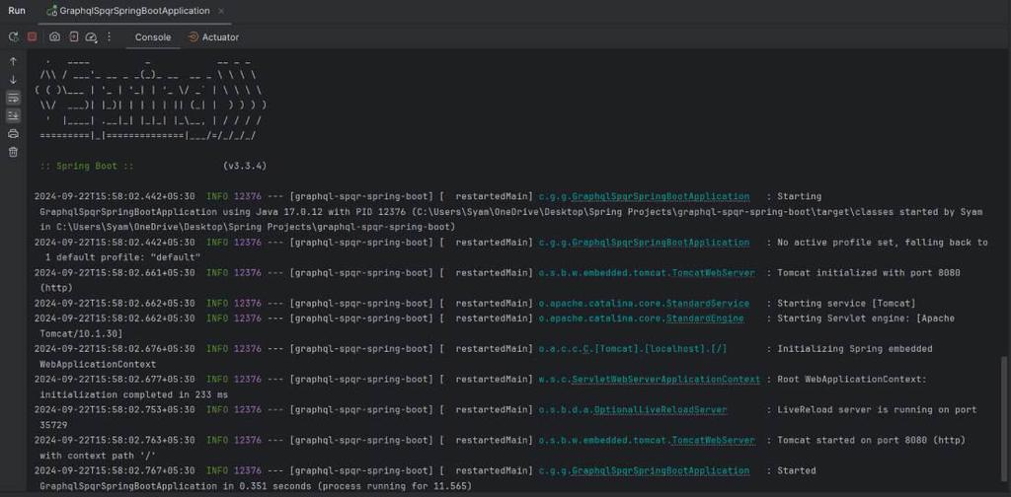
Task: Click 'WebApplicationContext' continuation line text
Action: (98, 365)
